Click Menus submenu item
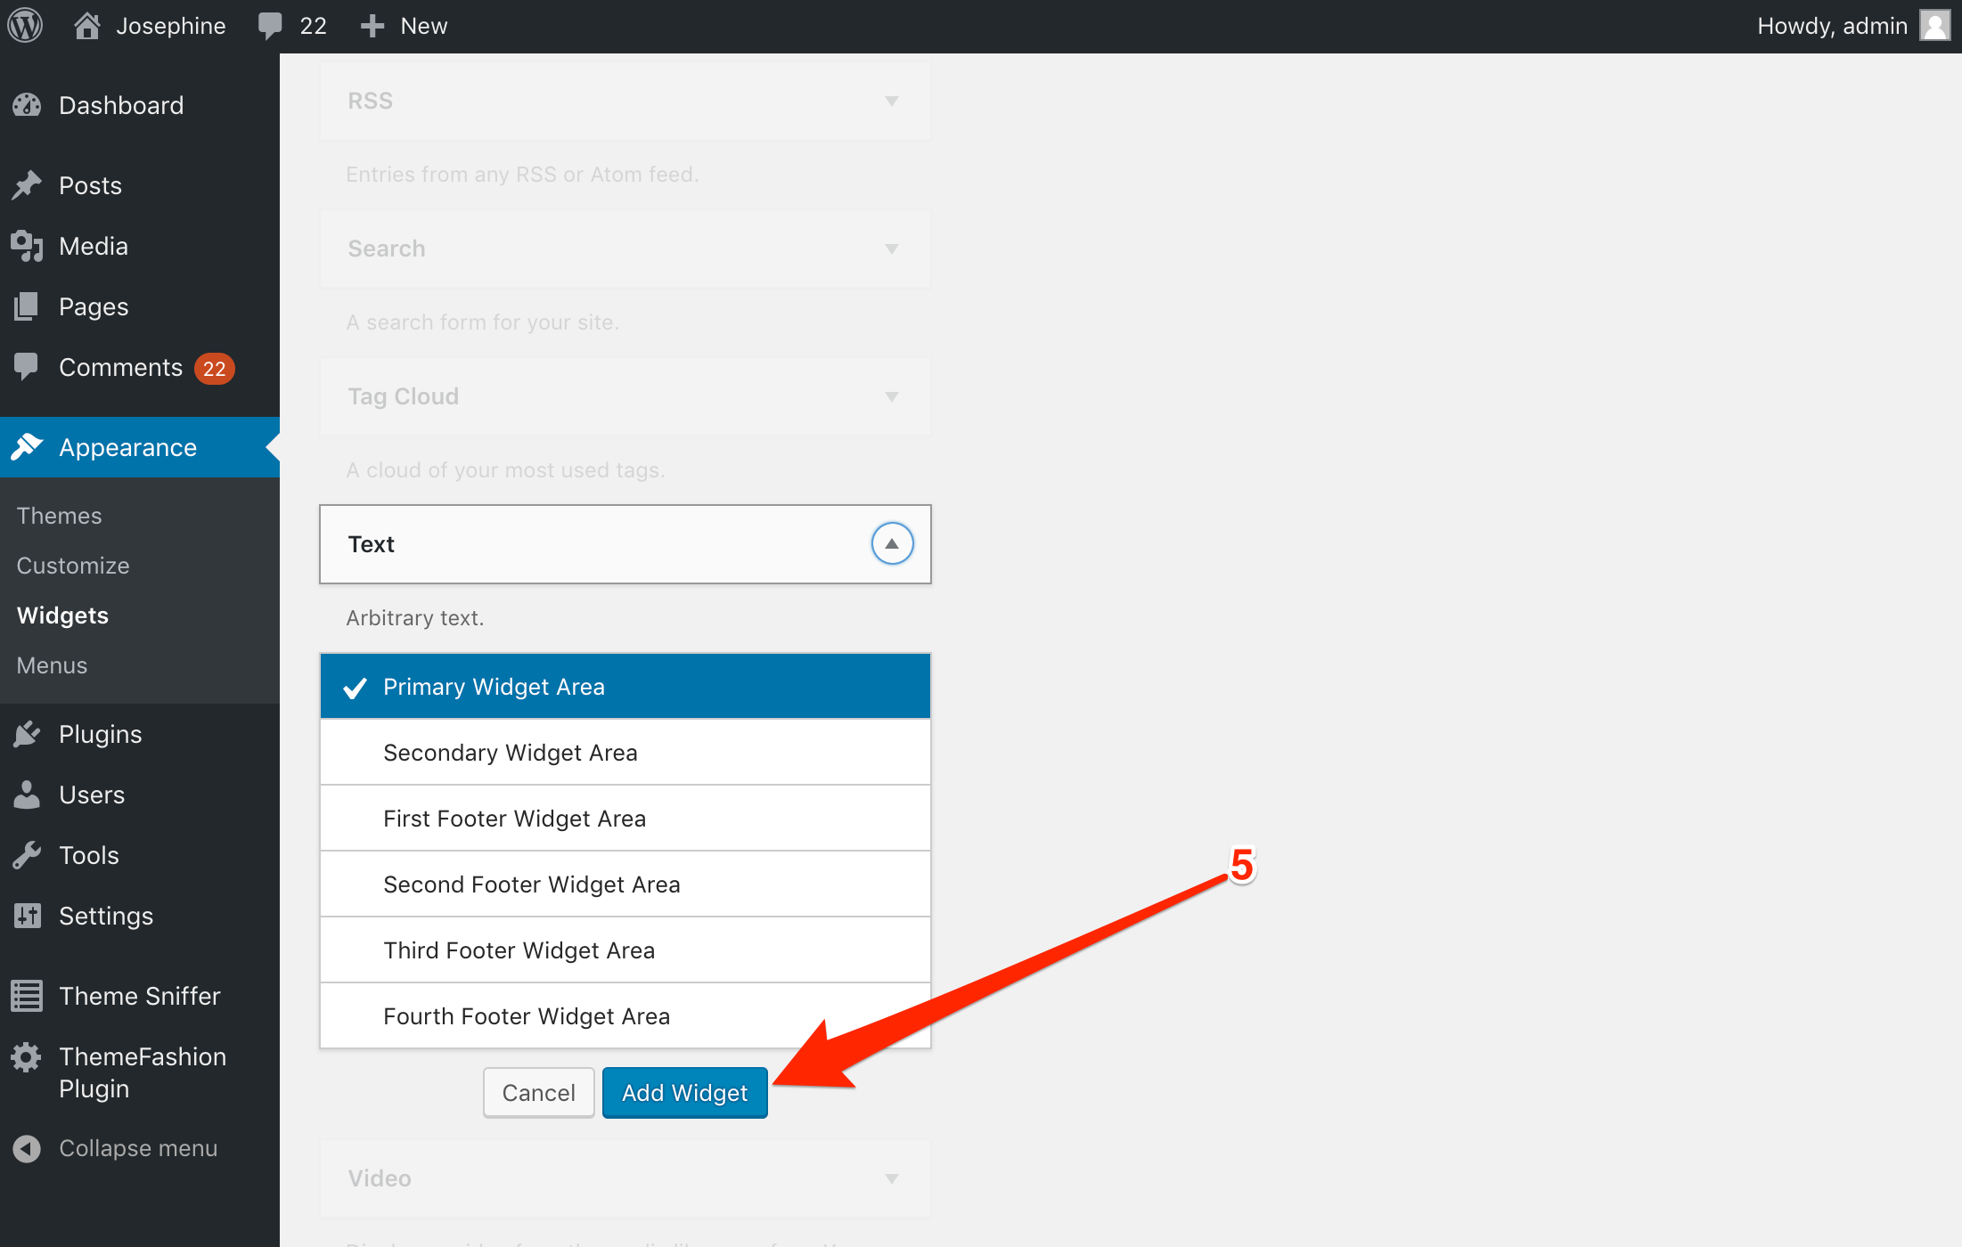This screenshot has width=1962, height=1247. click(x=52, y=665)
